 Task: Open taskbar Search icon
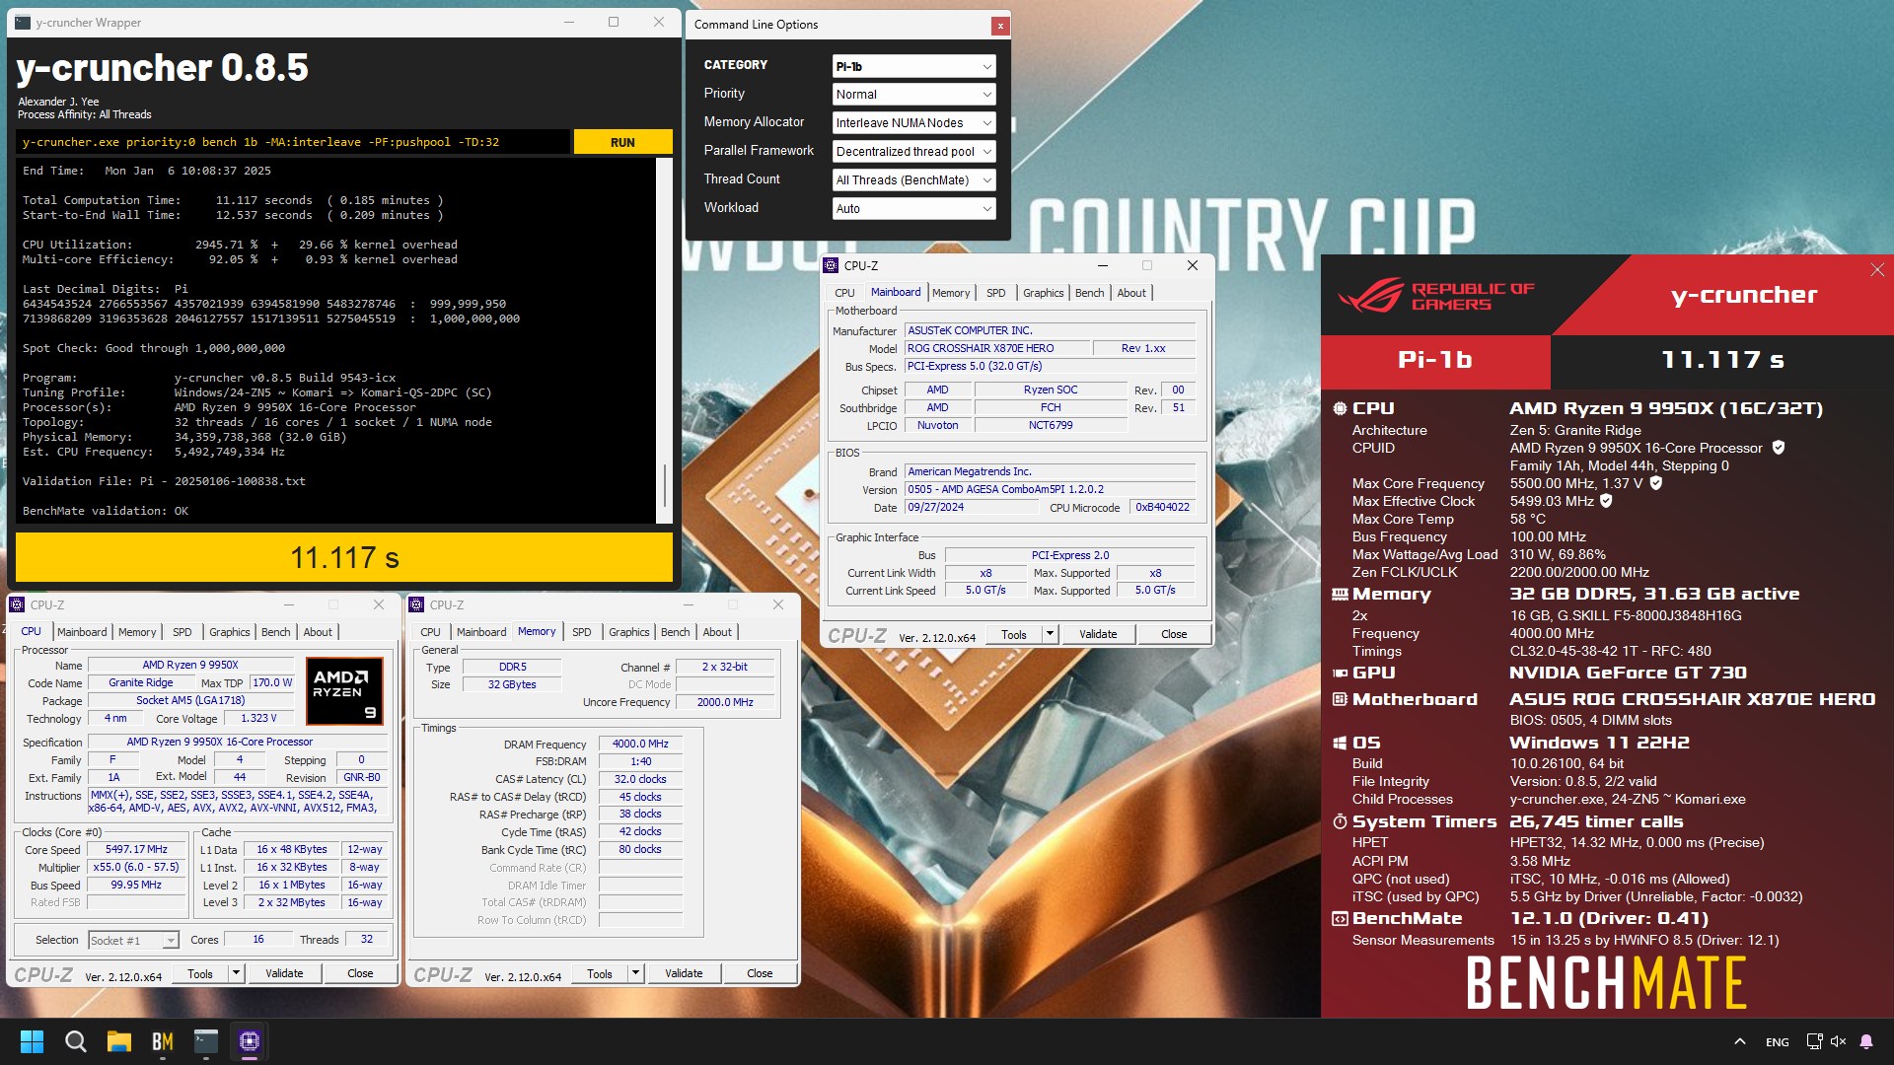click(x=75, y=1041)
